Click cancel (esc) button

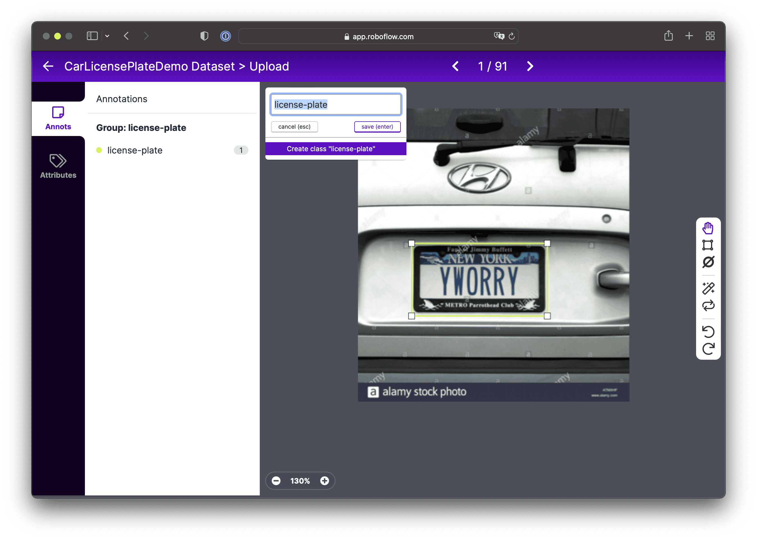coord(294,127)
